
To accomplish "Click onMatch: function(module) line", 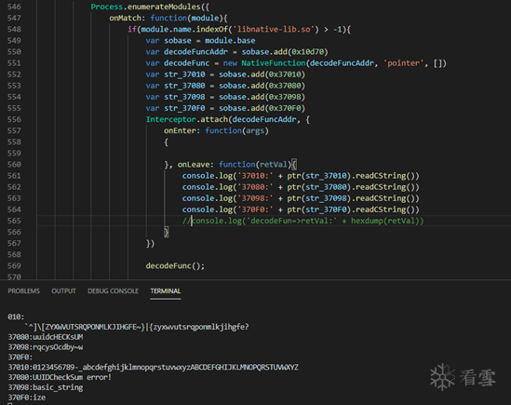I will pos(168,18).
